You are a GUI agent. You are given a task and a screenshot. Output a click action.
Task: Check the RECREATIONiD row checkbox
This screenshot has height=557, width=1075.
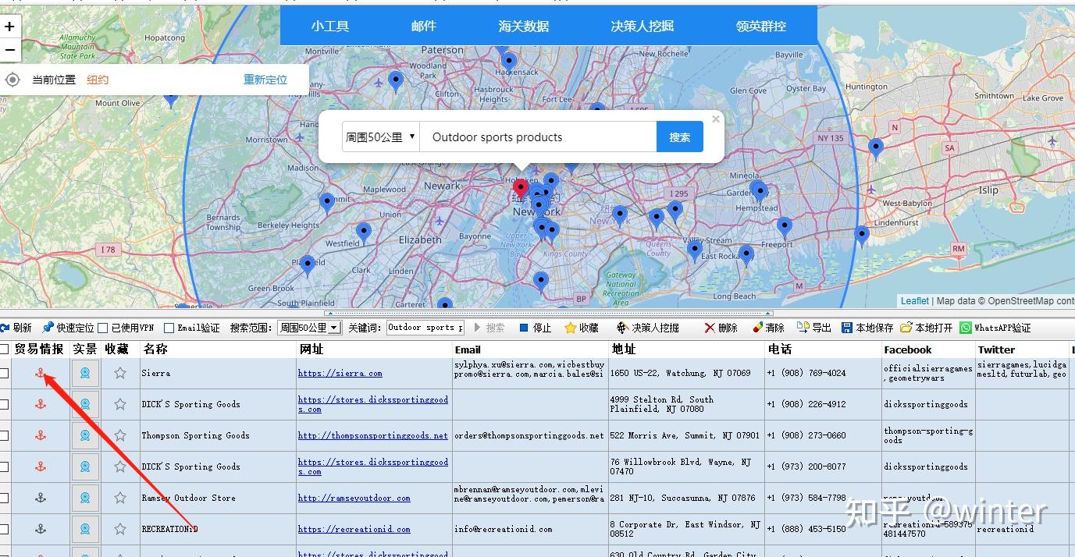click(4, 529)
